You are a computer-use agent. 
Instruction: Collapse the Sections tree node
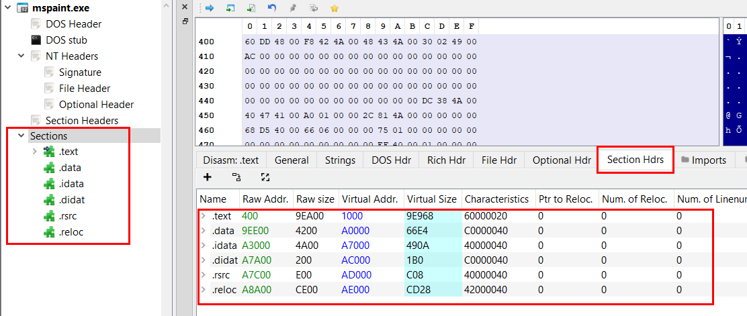pyautogui.click(x=21, y=136)
